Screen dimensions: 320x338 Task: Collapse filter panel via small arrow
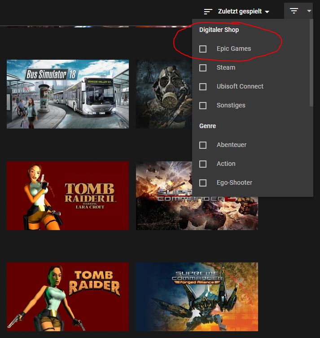tap(309, 11)
